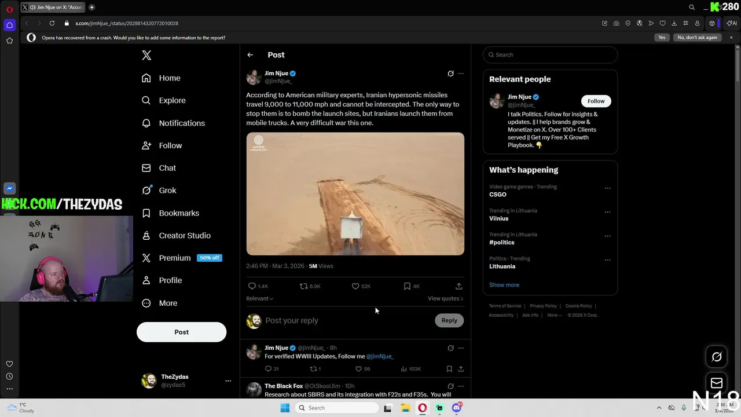Click the X logo in the sidebar
This screenshot has width=741, height=417.
pos(146,55)
